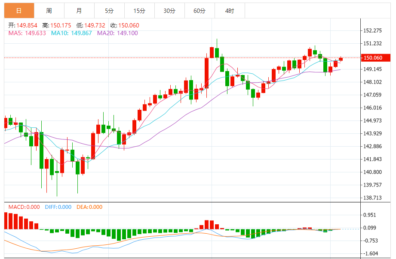Open the 4时 four-hour tab

[x=230, y=11]
